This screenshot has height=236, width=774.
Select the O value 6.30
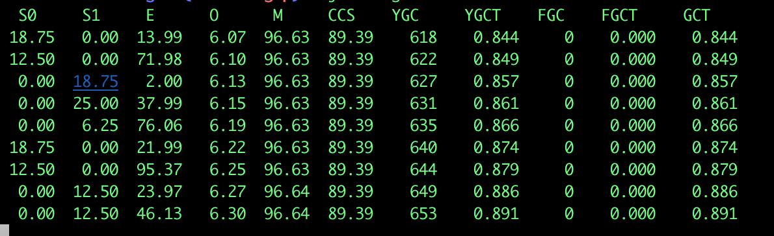pos(228,213)
